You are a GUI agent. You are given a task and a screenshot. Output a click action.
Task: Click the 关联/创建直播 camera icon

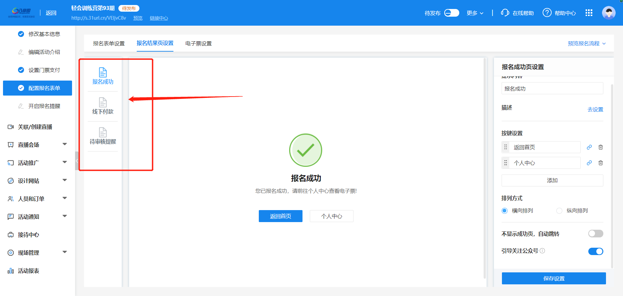pyautogui.click(x=11, y=127)
